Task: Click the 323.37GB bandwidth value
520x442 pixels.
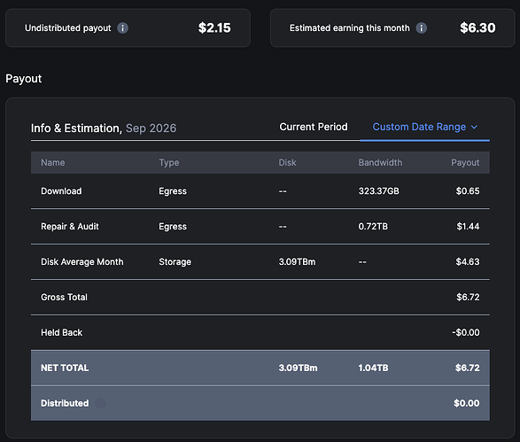Action: (378, 191)
